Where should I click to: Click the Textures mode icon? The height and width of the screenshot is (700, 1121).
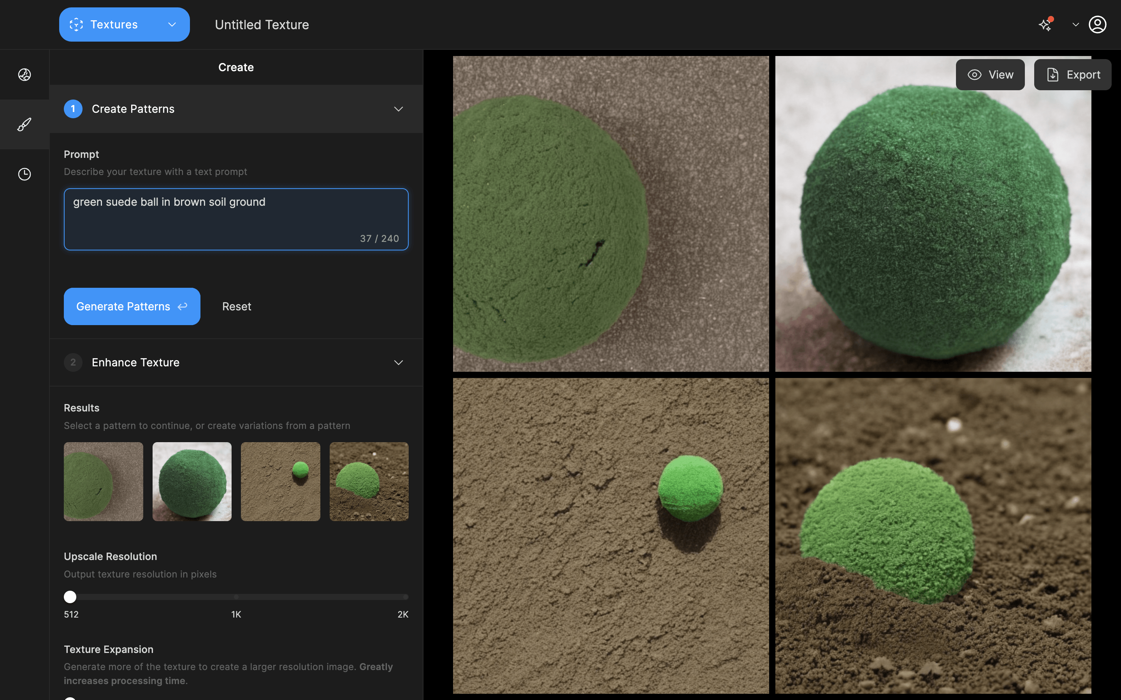(x=76, y=24)
